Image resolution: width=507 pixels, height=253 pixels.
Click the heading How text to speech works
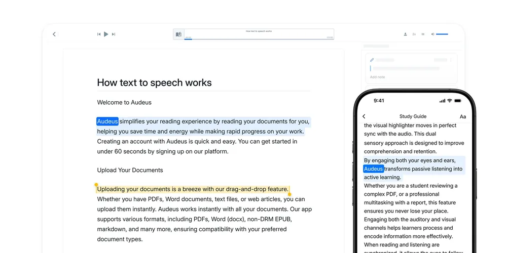click(x=154, y=82)
